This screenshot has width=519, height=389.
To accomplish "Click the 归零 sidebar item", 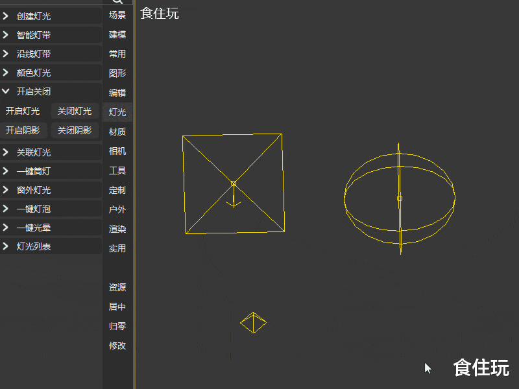I will pyautogui.click(x=117, y=326).
